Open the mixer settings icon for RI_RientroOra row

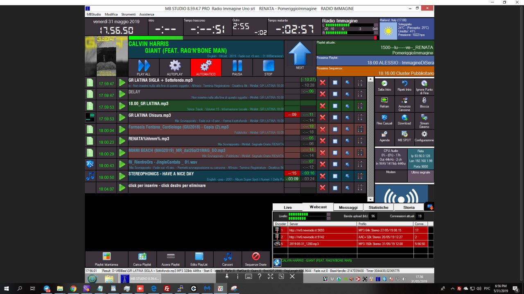pos(360,165)
